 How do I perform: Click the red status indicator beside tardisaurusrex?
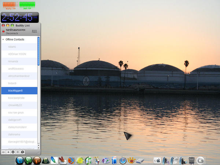(3, 31)
